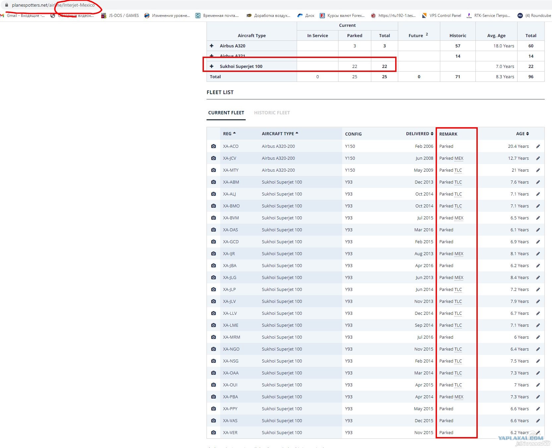This screenshot has height=448, width=552.
Task: Open photo camera icon for XA-JLG
Action: click(214, 277)
